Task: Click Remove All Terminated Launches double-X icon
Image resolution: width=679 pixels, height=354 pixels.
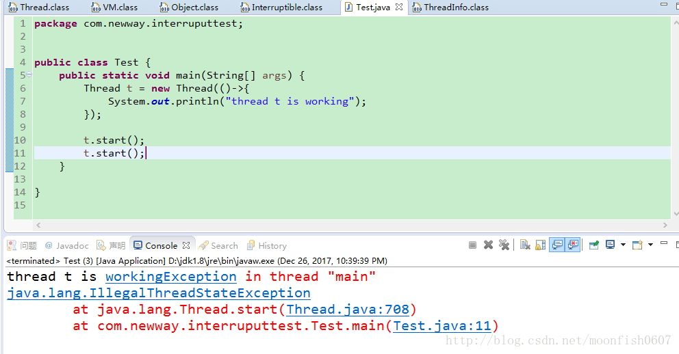Action: click(504, 245)
